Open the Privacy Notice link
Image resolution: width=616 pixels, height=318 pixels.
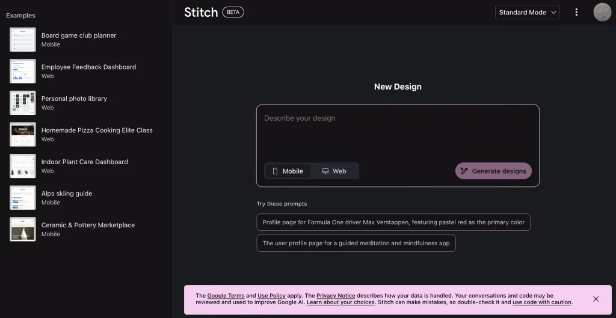(x=336, y=296)
